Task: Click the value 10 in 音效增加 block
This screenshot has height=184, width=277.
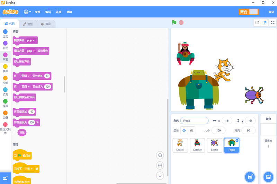Action: pyautogui.click(x=47, y=76)
